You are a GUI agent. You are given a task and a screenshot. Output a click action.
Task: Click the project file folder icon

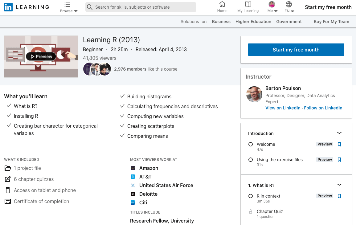[x=8, y=168]
